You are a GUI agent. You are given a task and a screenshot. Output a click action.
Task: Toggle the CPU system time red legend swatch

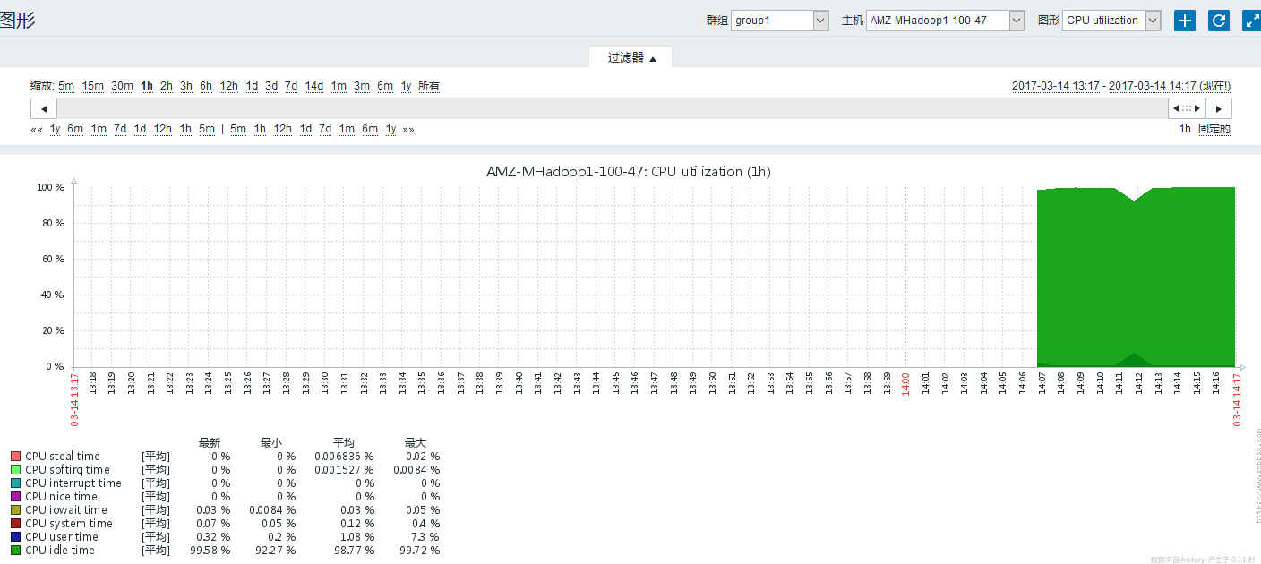tap(15, 523)
